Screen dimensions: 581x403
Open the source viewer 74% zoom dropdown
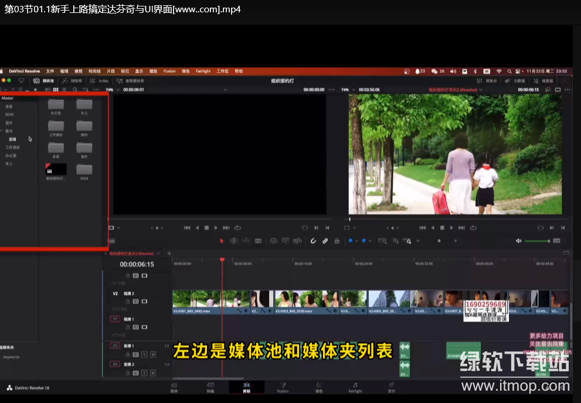click(x=112, y=90)
